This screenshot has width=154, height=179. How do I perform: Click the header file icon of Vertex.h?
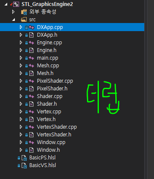(31, 119)
